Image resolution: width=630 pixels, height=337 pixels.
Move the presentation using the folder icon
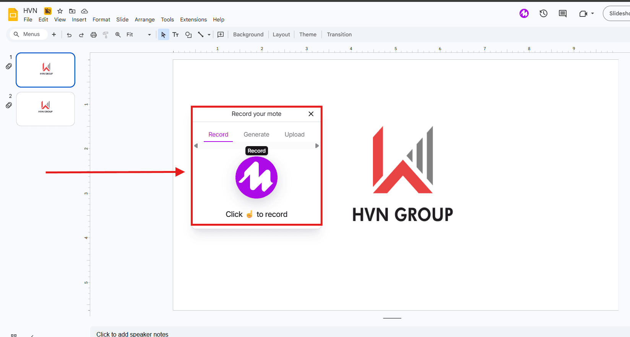pos(72,11)
